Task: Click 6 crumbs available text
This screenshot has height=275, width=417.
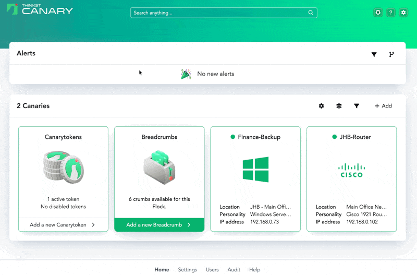Action: [160, 203]
